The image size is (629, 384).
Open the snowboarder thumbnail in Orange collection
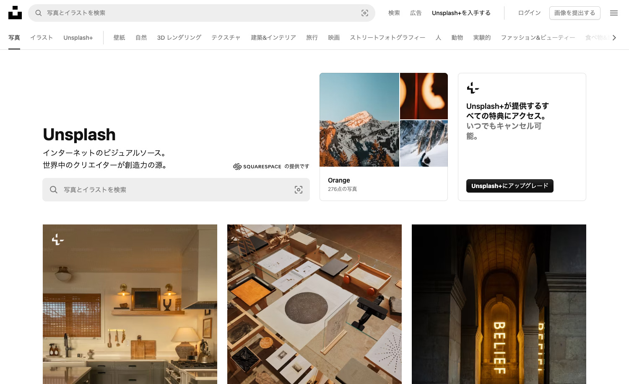[424, 144]
